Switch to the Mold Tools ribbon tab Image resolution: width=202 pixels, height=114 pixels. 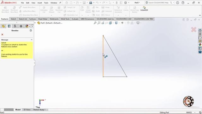coord(65,19)
